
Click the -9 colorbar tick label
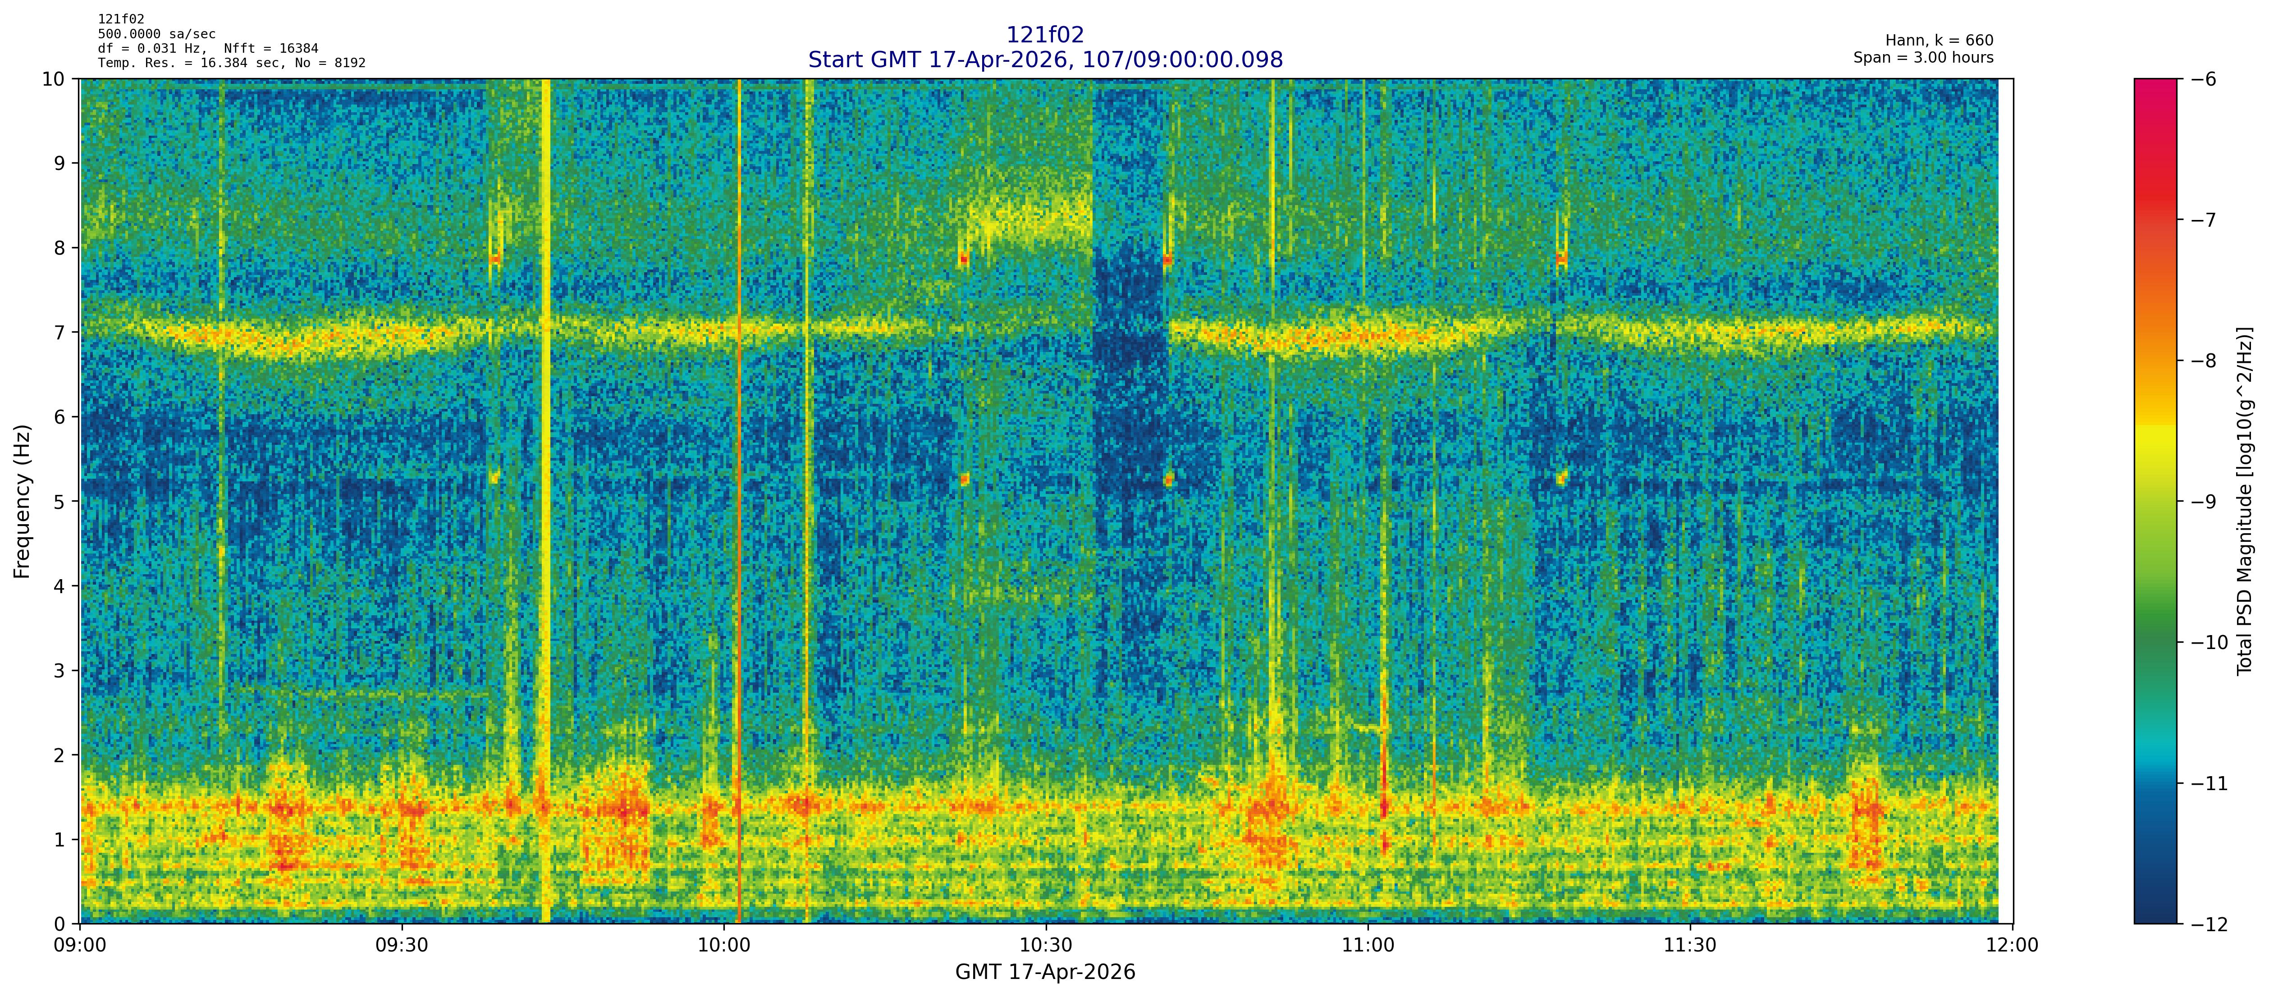2203,502
